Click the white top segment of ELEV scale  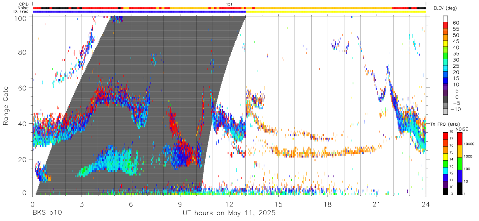tap(445, 18)
